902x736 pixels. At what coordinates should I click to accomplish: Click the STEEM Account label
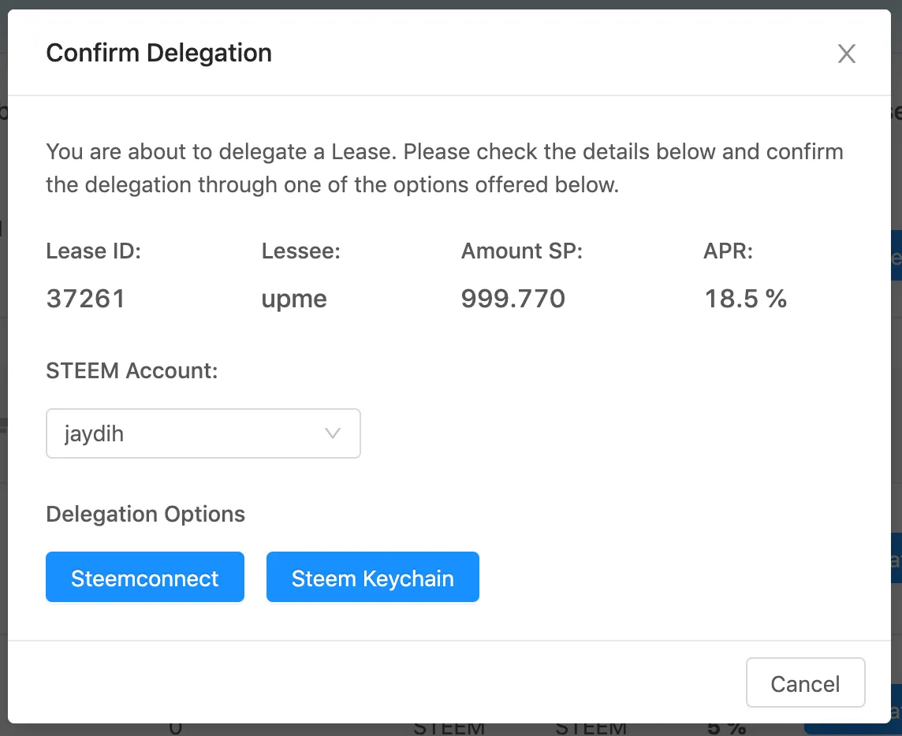pyautogui.click(x=132, y=371)
